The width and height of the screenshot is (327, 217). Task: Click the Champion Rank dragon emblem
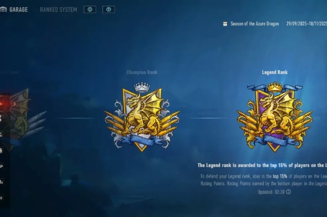pyautogui.click(x=142, y=117)
